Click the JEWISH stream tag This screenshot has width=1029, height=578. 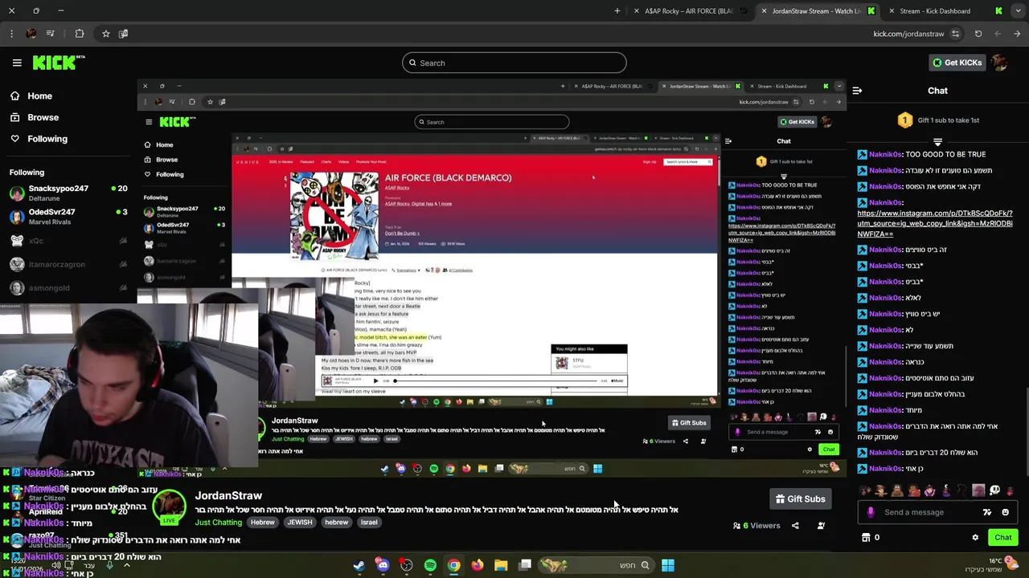click(x=299, y=523)
